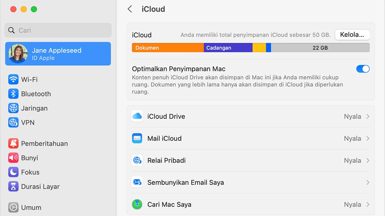Viewport: 385px width, 216px height.
Task: Click the Relai Pribadi globe icon
Action: pos(137,160)
